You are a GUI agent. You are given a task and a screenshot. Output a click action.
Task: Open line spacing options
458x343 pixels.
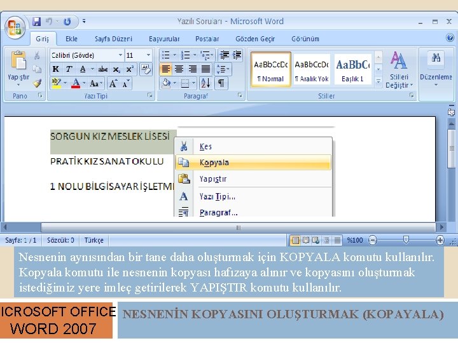click(223, 69)
